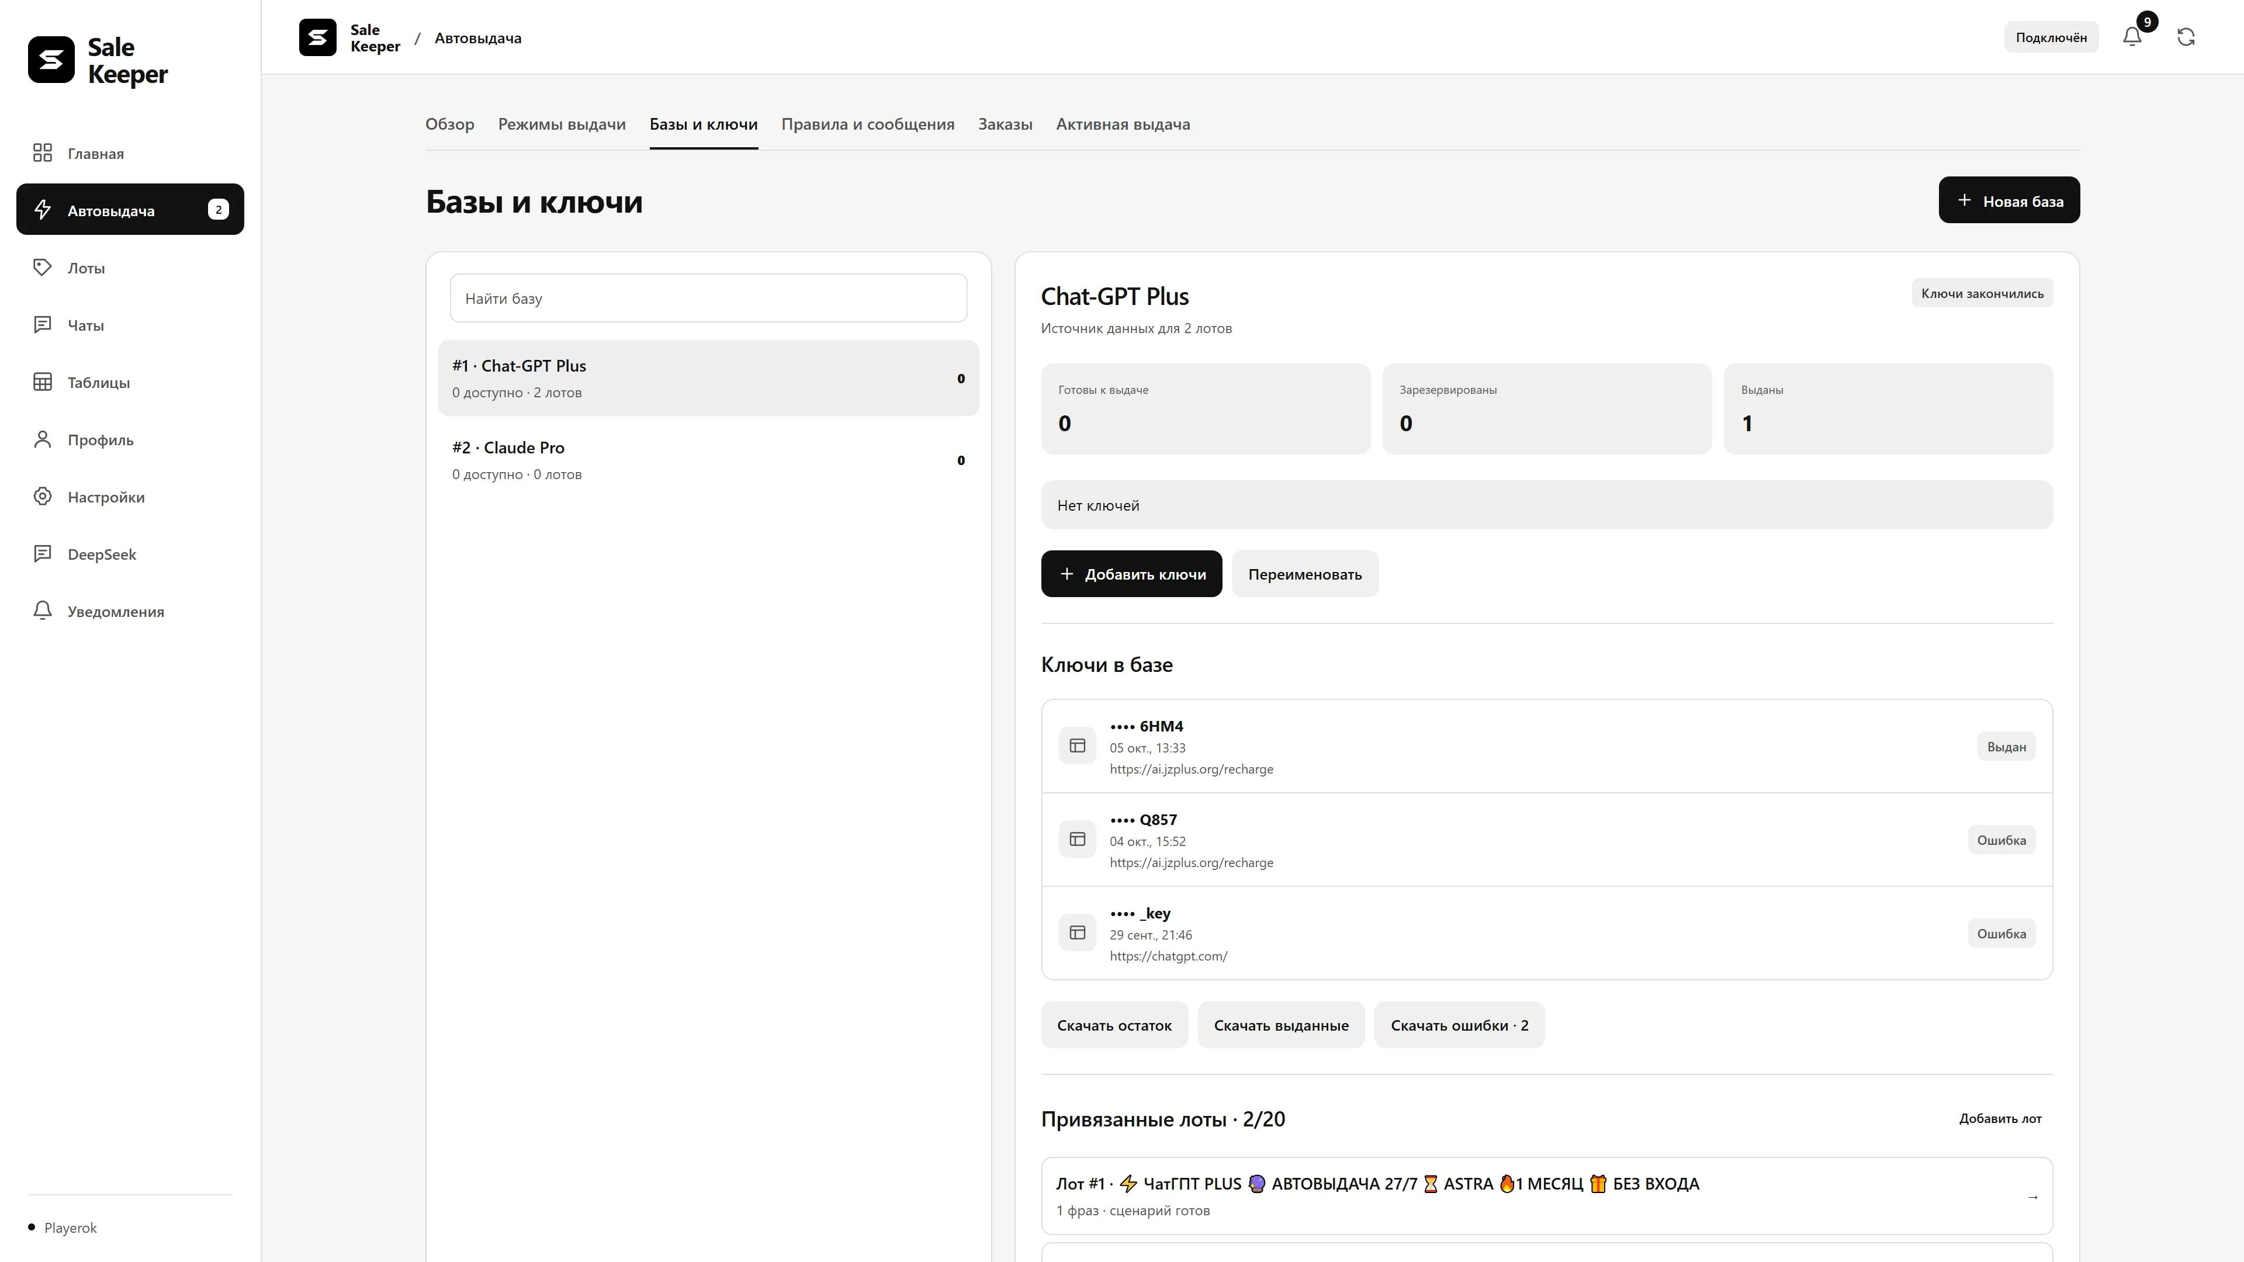The height and width of the screenshot is (1262, 2244).
Task: Switch to Активная выдача tab
Action: click(1123, 124)
